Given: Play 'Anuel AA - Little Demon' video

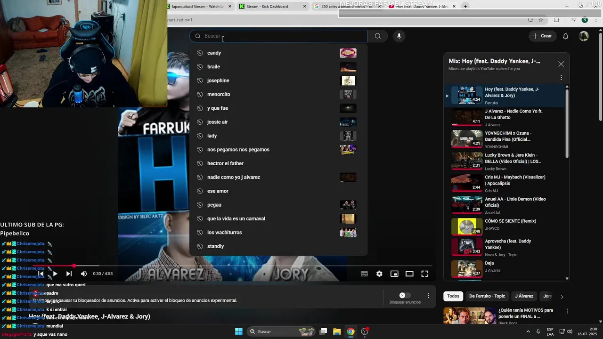Looking at the screenshot, I should tap(505, 205).
